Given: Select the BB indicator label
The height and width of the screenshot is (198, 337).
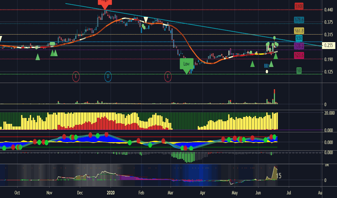Looking at the screenshot, I should pos(266,66).
